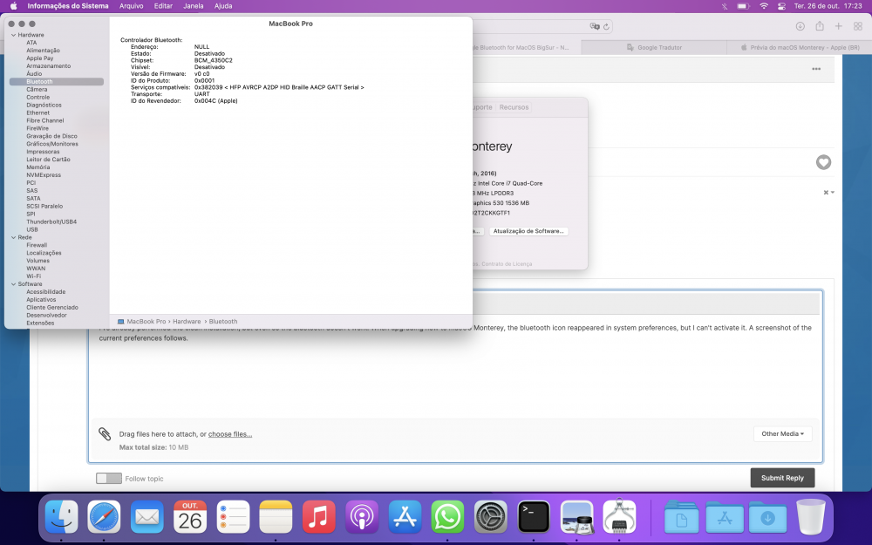Image resolution: width=872 pixels, height=545 pixels.
Task: Click MacBook Pro in the path bar
Action: coord(146,322)
